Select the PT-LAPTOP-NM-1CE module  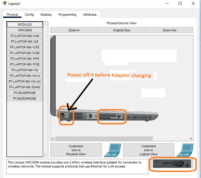pyautogui.click(x=25, y=42)
